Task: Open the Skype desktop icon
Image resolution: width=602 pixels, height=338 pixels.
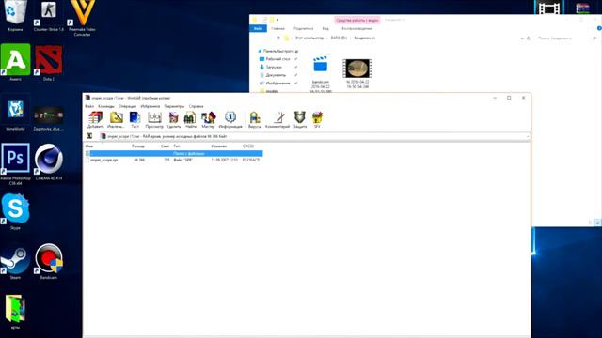Action: pos(15,210)
